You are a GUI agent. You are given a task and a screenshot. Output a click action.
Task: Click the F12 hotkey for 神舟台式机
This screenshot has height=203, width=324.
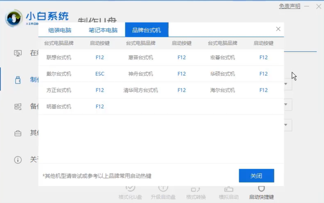pos(182,74)
